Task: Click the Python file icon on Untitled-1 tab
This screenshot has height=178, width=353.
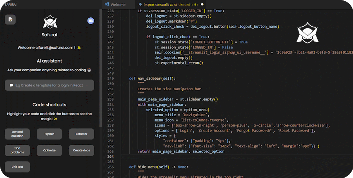Action: click(x=140, y=4)
